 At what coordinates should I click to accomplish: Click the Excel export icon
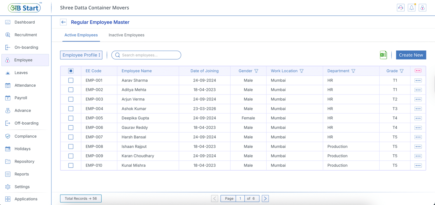tap(383, 55)
